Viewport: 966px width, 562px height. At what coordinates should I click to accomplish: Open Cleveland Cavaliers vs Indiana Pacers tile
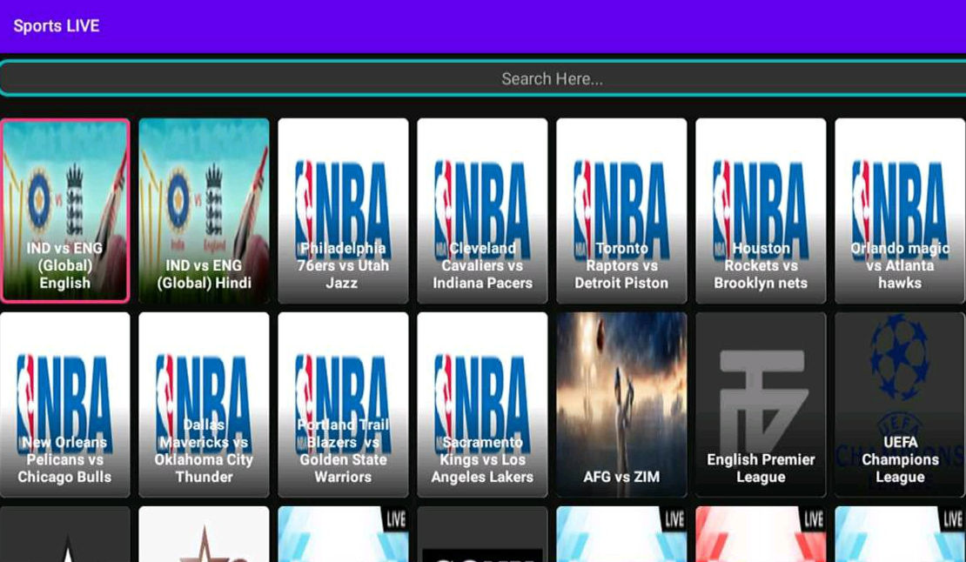(482, 211)
